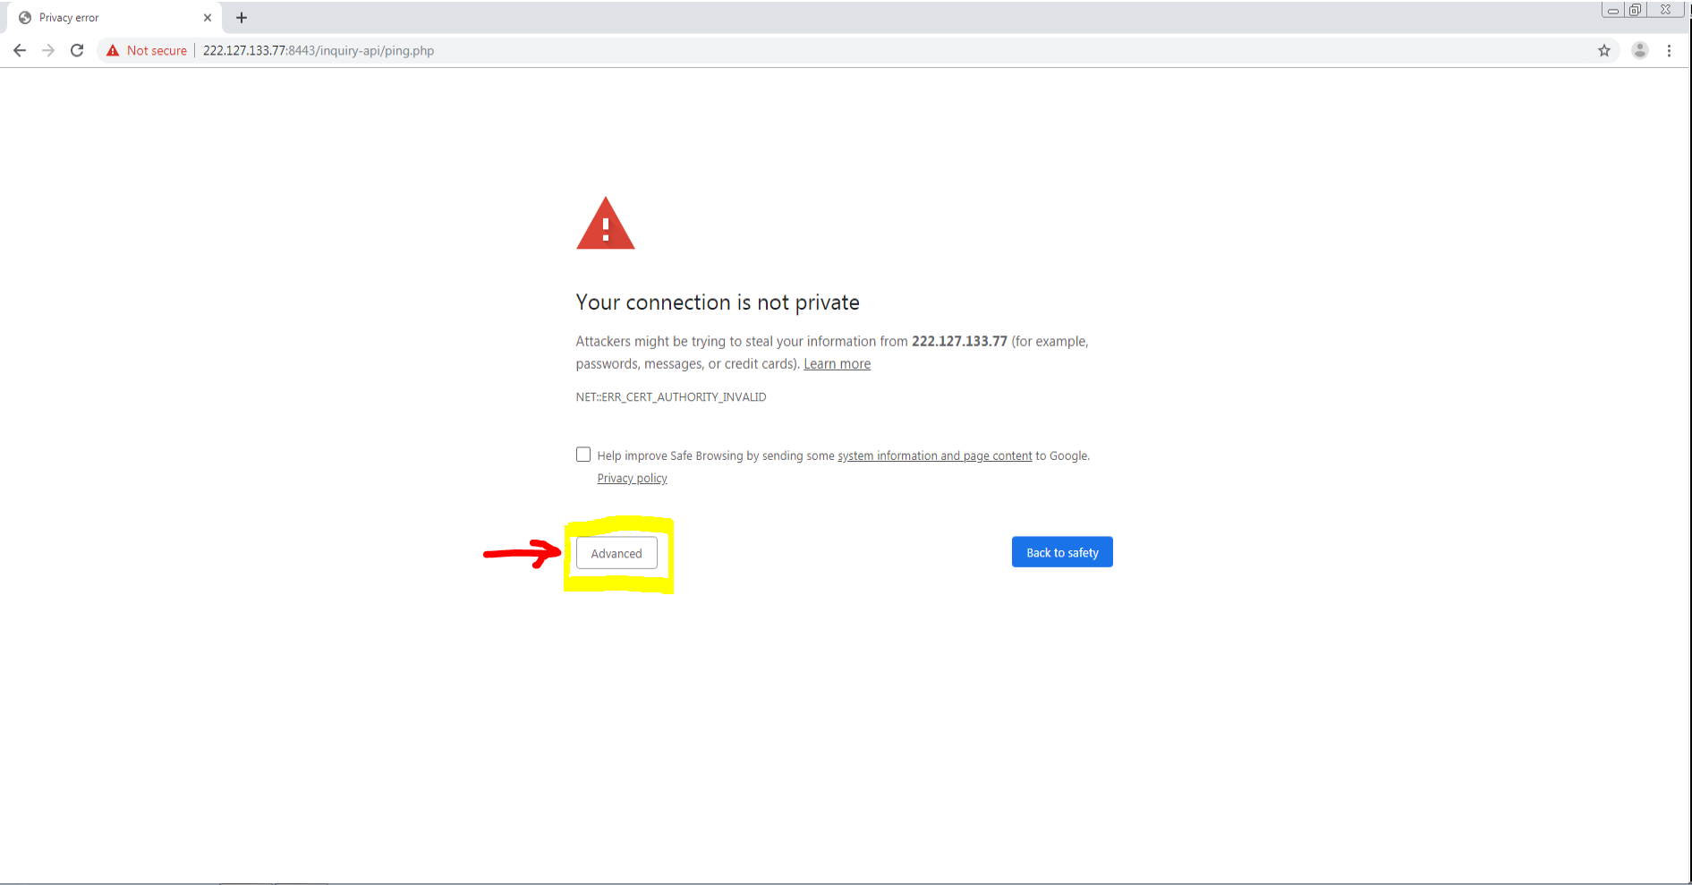Click the address bar URL text
This screenshot has width=1692, height=885.
pos(319,51)
